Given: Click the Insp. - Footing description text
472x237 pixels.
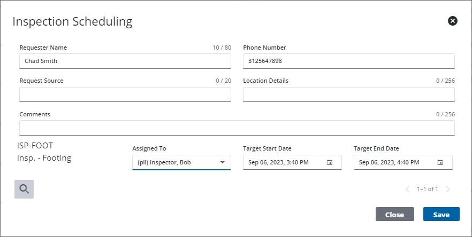Looking at the screenshot, I should coord(44,158).
